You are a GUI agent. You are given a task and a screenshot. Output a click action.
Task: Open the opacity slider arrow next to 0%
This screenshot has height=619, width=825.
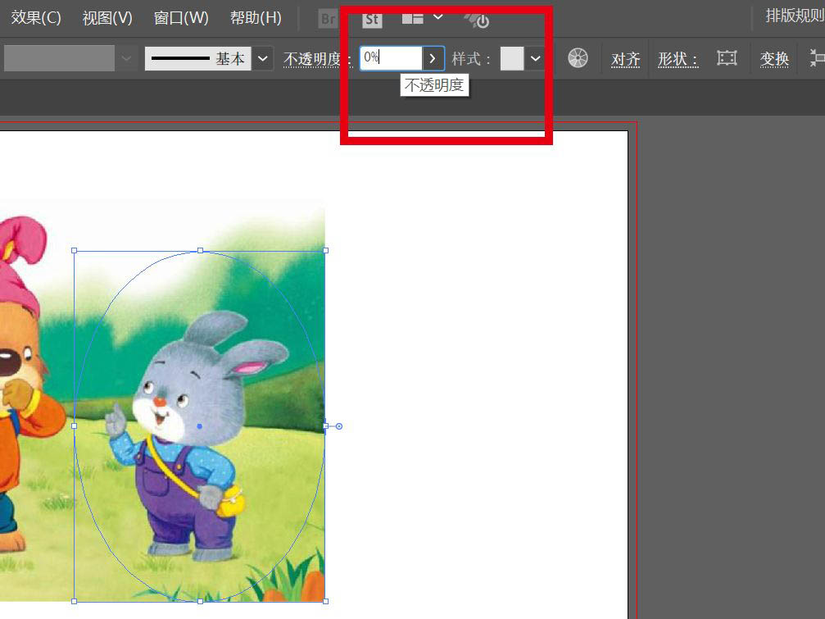click(433, 58)
